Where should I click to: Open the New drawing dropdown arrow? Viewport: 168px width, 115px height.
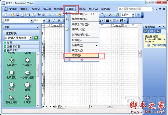[9, 15]
